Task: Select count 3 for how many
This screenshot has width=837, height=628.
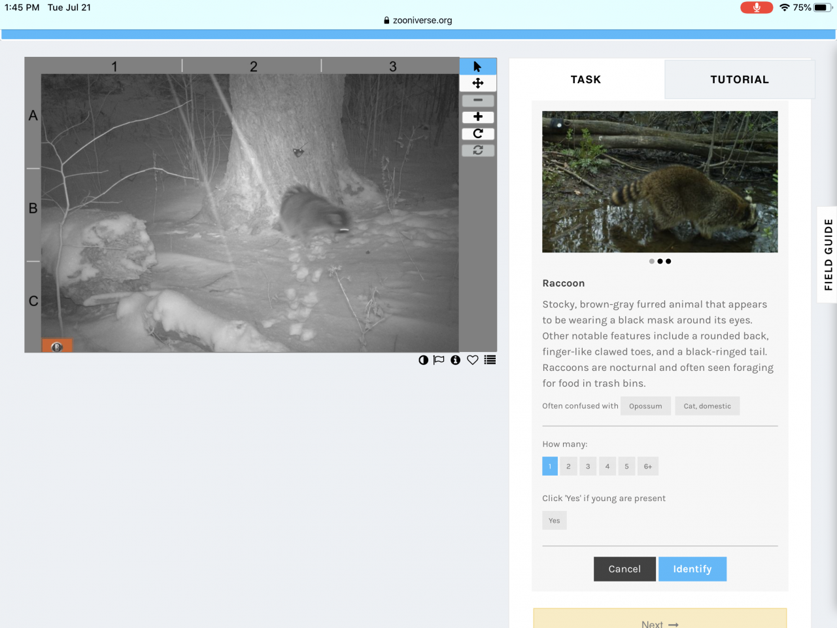Action: click(x=588, y=466)
